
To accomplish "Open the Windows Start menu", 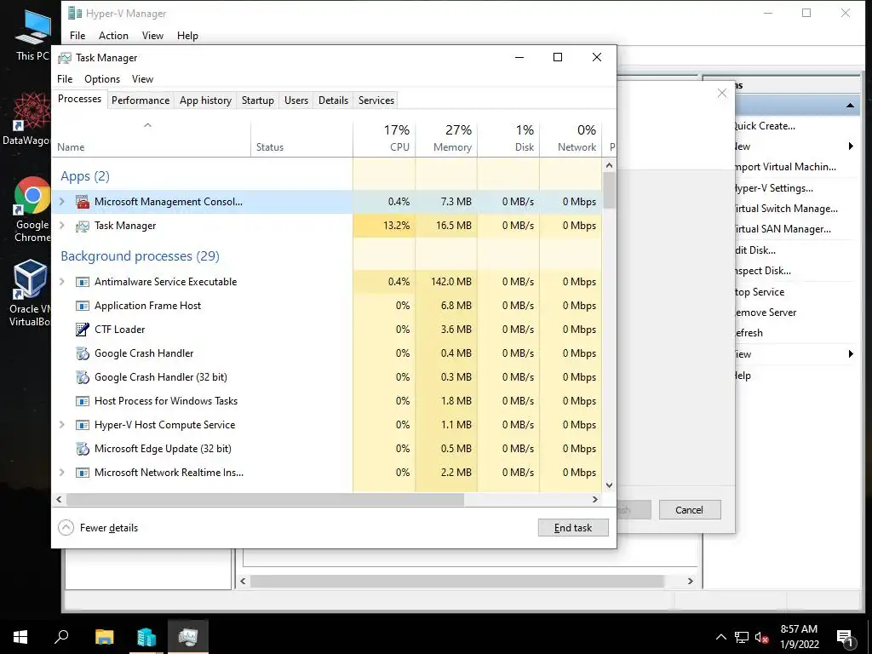I will click(x=20, y=637).
